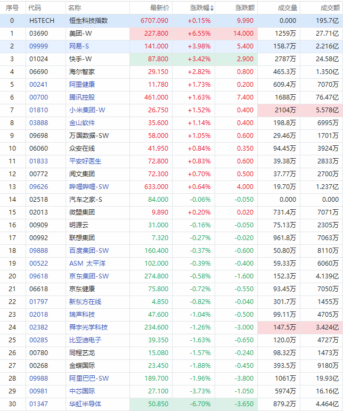The image size is (343, 411).
Task: Click the 代码 column header
Action: coord(35,8)
